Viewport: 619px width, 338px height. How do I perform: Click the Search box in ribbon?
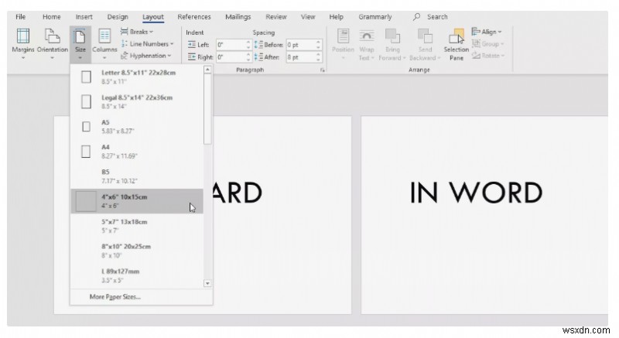point(431,17)
